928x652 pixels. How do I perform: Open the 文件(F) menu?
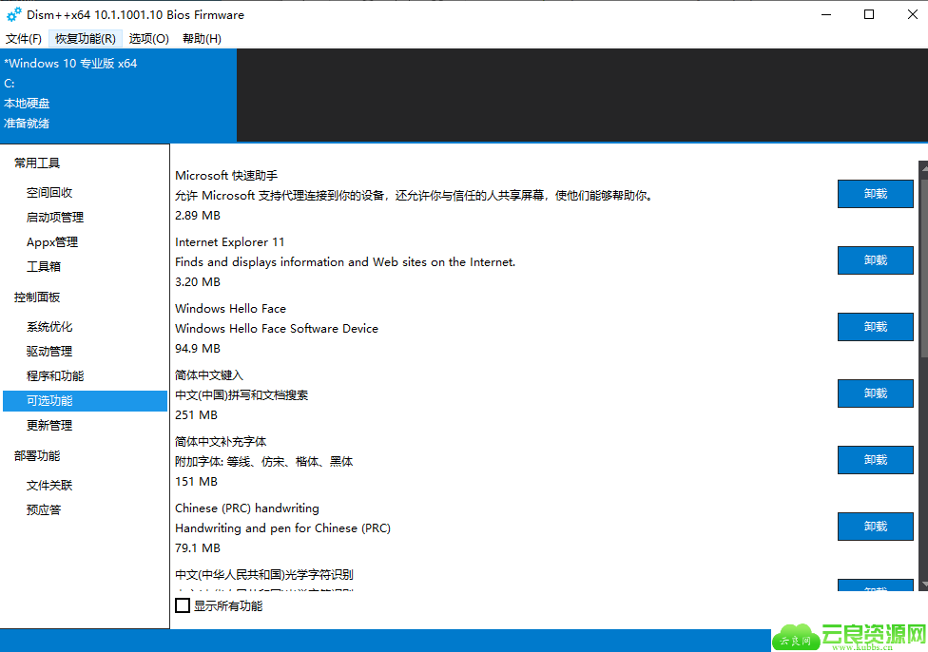pyautogui.click(x=24, y=38)
